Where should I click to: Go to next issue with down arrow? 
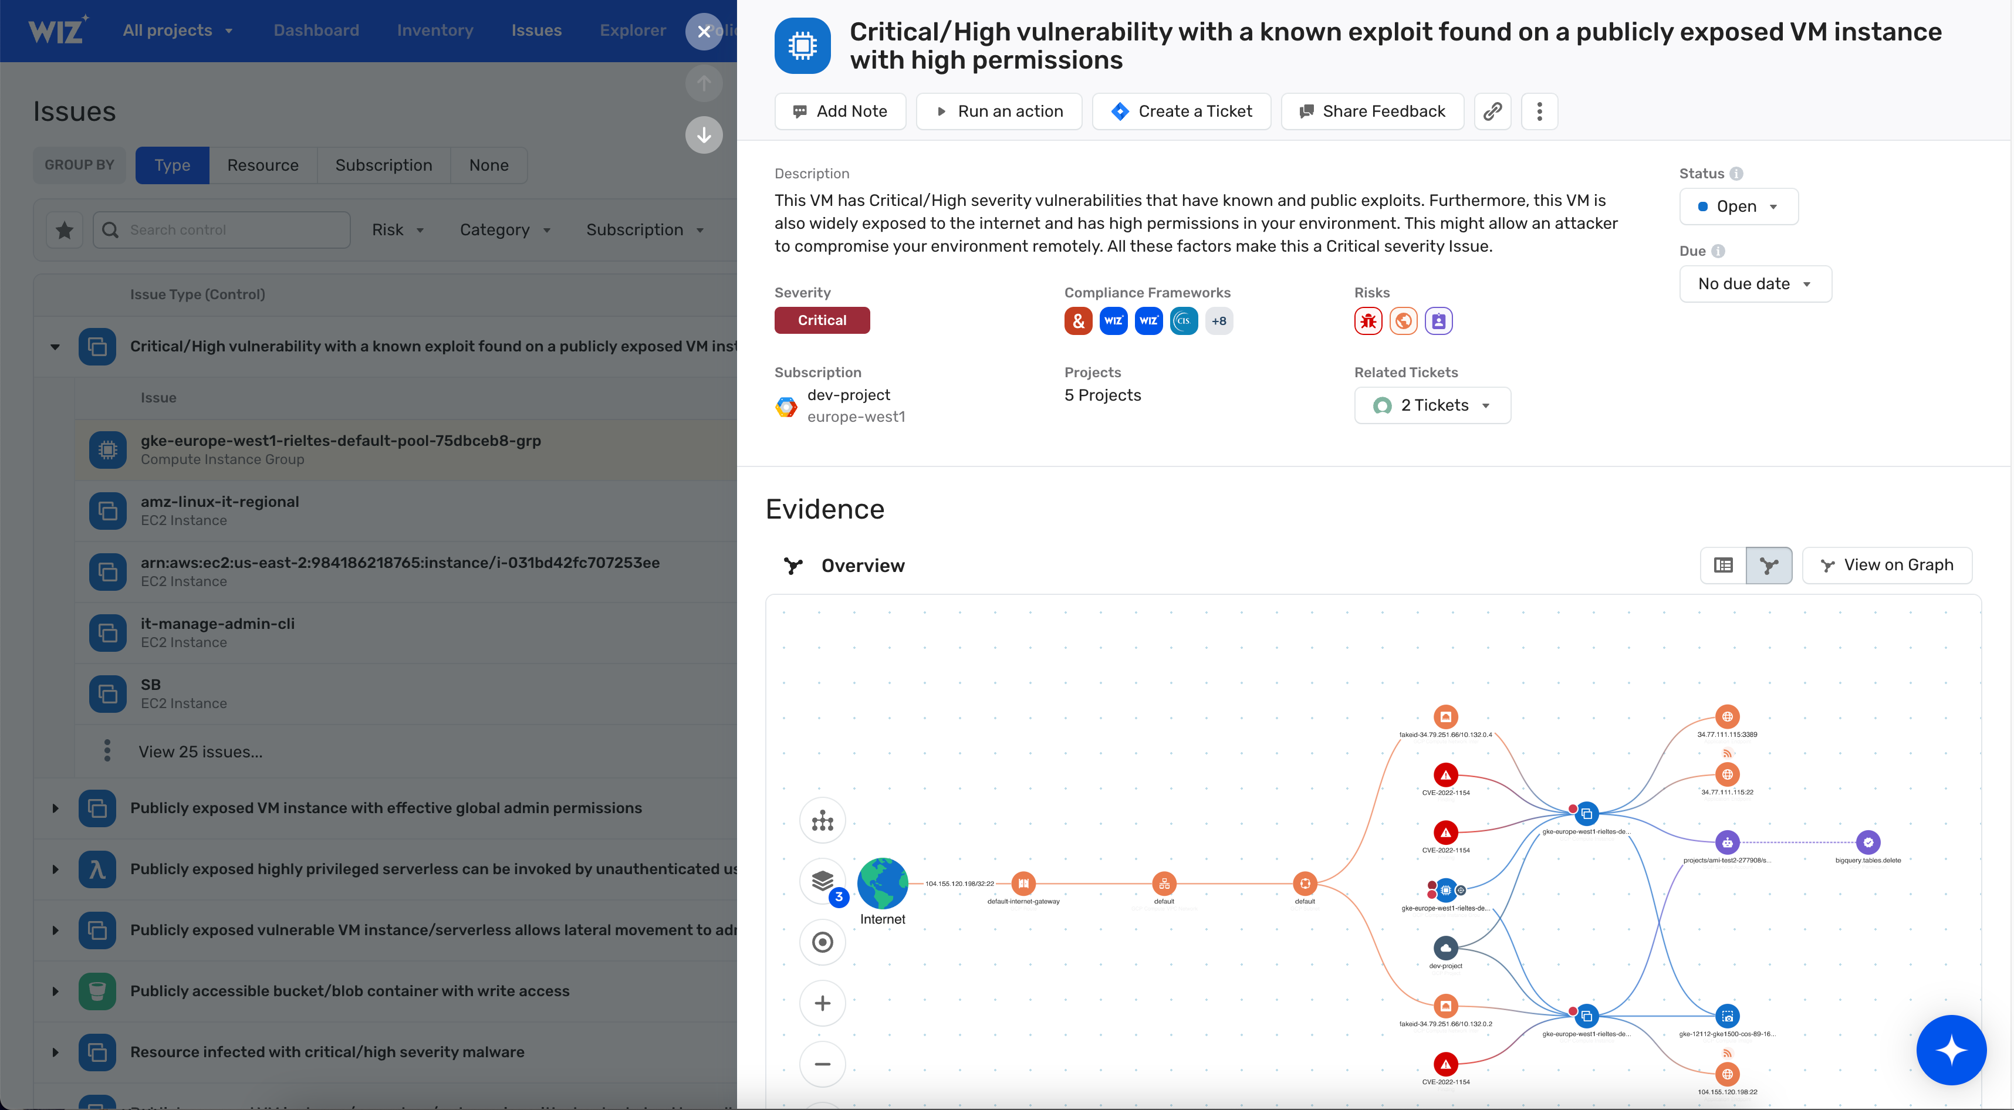(x=704, y=136)
